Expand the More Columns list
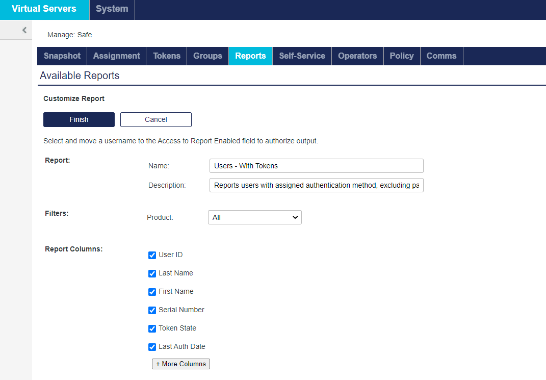 (x=181, y=364)
